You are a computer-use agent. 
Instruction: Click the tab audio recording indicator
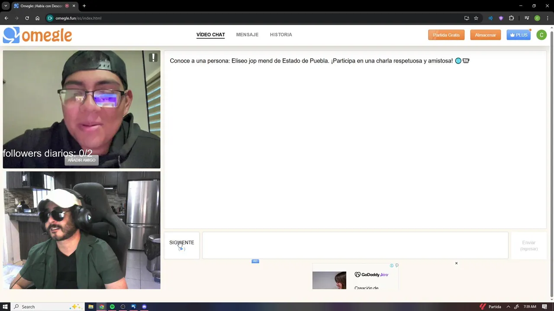coord(67,6)
